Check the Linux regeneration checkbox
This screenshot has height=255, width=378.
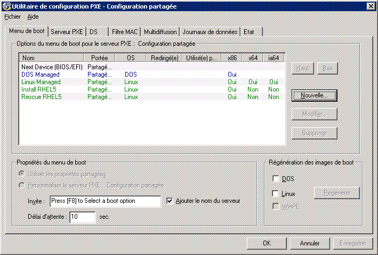(276, 194)
